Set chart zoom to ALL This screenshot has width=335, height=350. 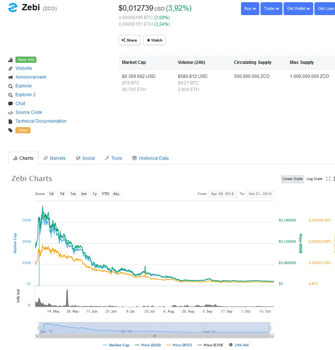(x=116, y=194)
